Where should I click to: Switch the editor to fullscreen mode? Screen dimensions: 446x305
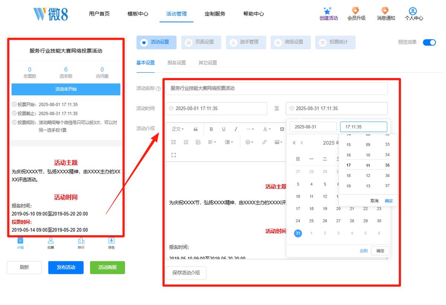pos(174,155)
